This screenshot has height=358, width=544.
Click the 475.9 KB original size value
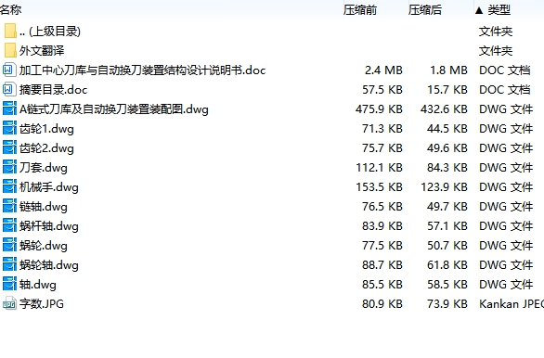(x=379, y=109)
